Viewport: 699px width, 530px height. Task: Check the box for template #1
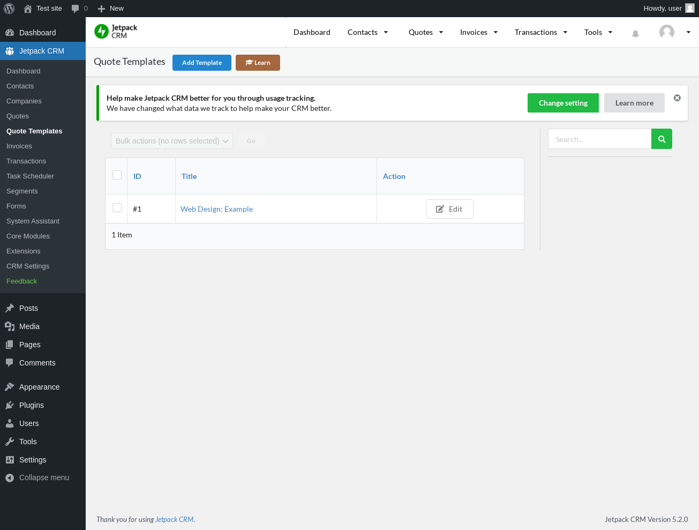point(117,208)
